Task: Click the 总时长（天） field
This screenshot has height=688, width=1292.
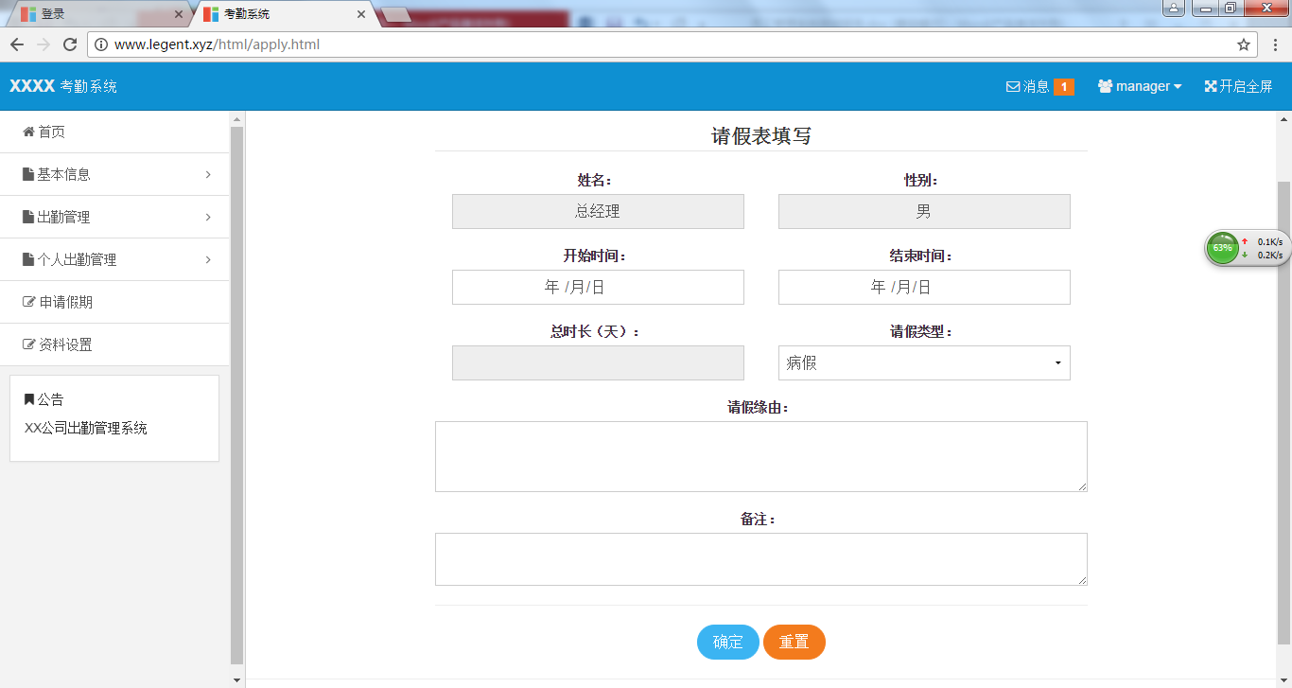Action: tap(598, 362)
